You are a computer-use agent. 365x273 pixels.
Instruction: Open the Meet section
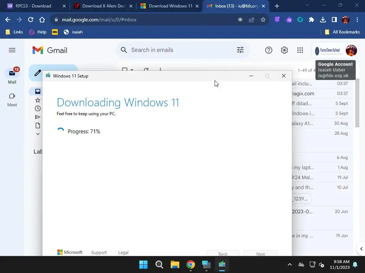point(12,100)
